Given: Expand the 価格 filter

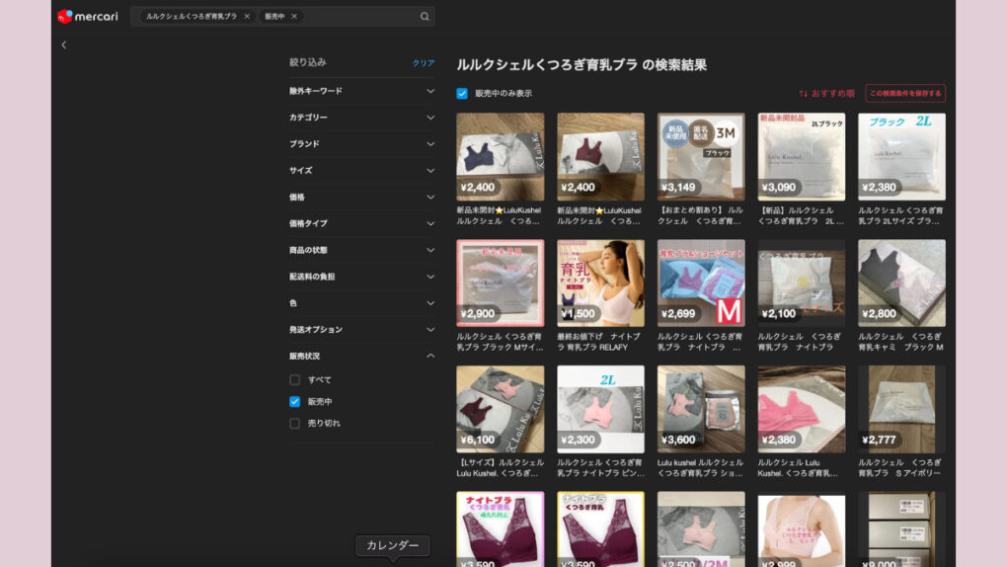Looking at the screenshot, I should (x=361, y=198).
